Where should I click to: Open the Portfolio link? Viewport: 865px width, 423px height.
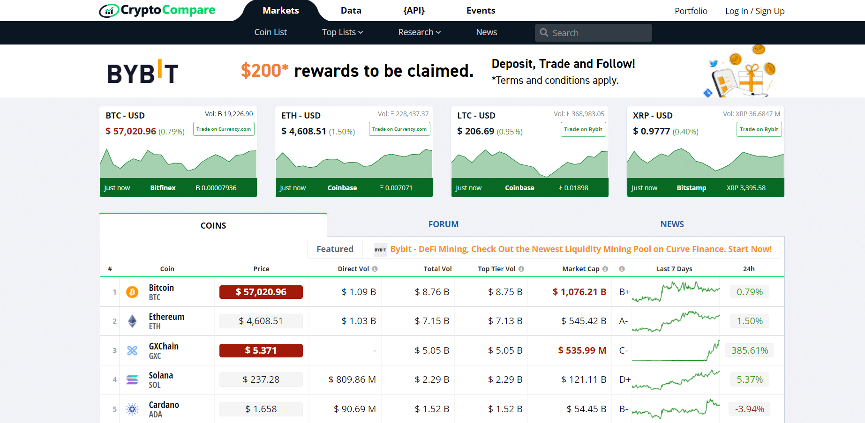click(x=691, y=11)
